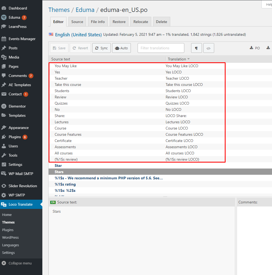Open the Translation column sort dropdown
Screen dimensions: 272x275
[x=188, y=59]
